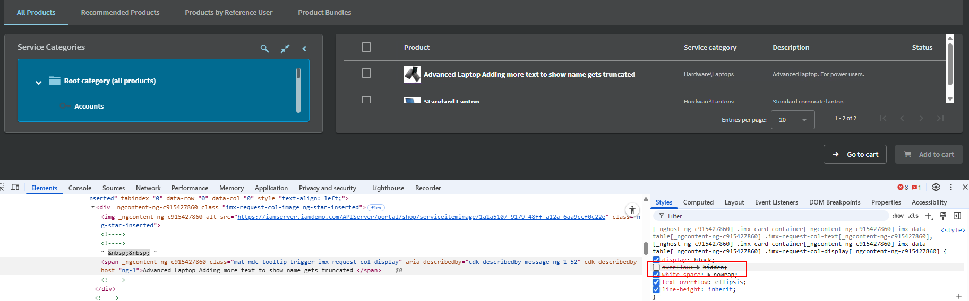Toggle device toolbar icon in DevTools
The image size is (969, 301).
tap(15, 188)
